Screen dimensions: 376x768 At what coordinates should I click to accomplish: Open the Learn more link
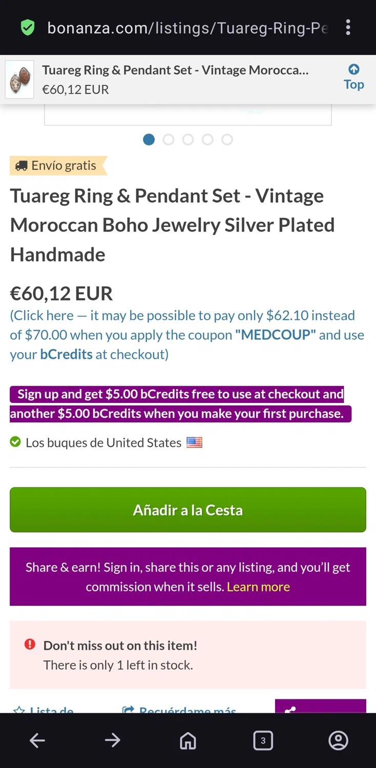pos(258,587)
